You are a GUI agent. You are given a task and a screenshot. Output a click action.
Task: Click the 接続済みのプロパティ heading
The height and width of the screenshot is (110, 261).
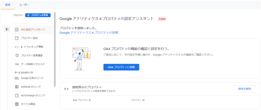[x=87, y=87]
